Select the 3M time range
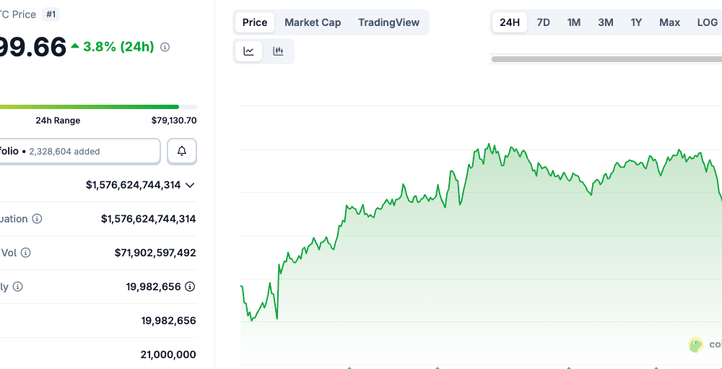 (606, 22)
